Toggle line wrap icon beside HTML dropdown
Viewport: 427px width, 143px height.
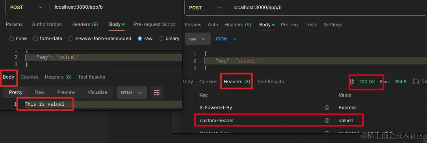pos(157,93)
